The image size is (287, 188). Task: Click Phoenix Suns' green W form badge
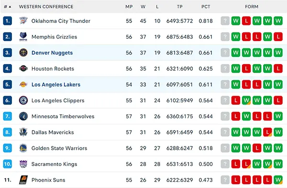[278, 180]
